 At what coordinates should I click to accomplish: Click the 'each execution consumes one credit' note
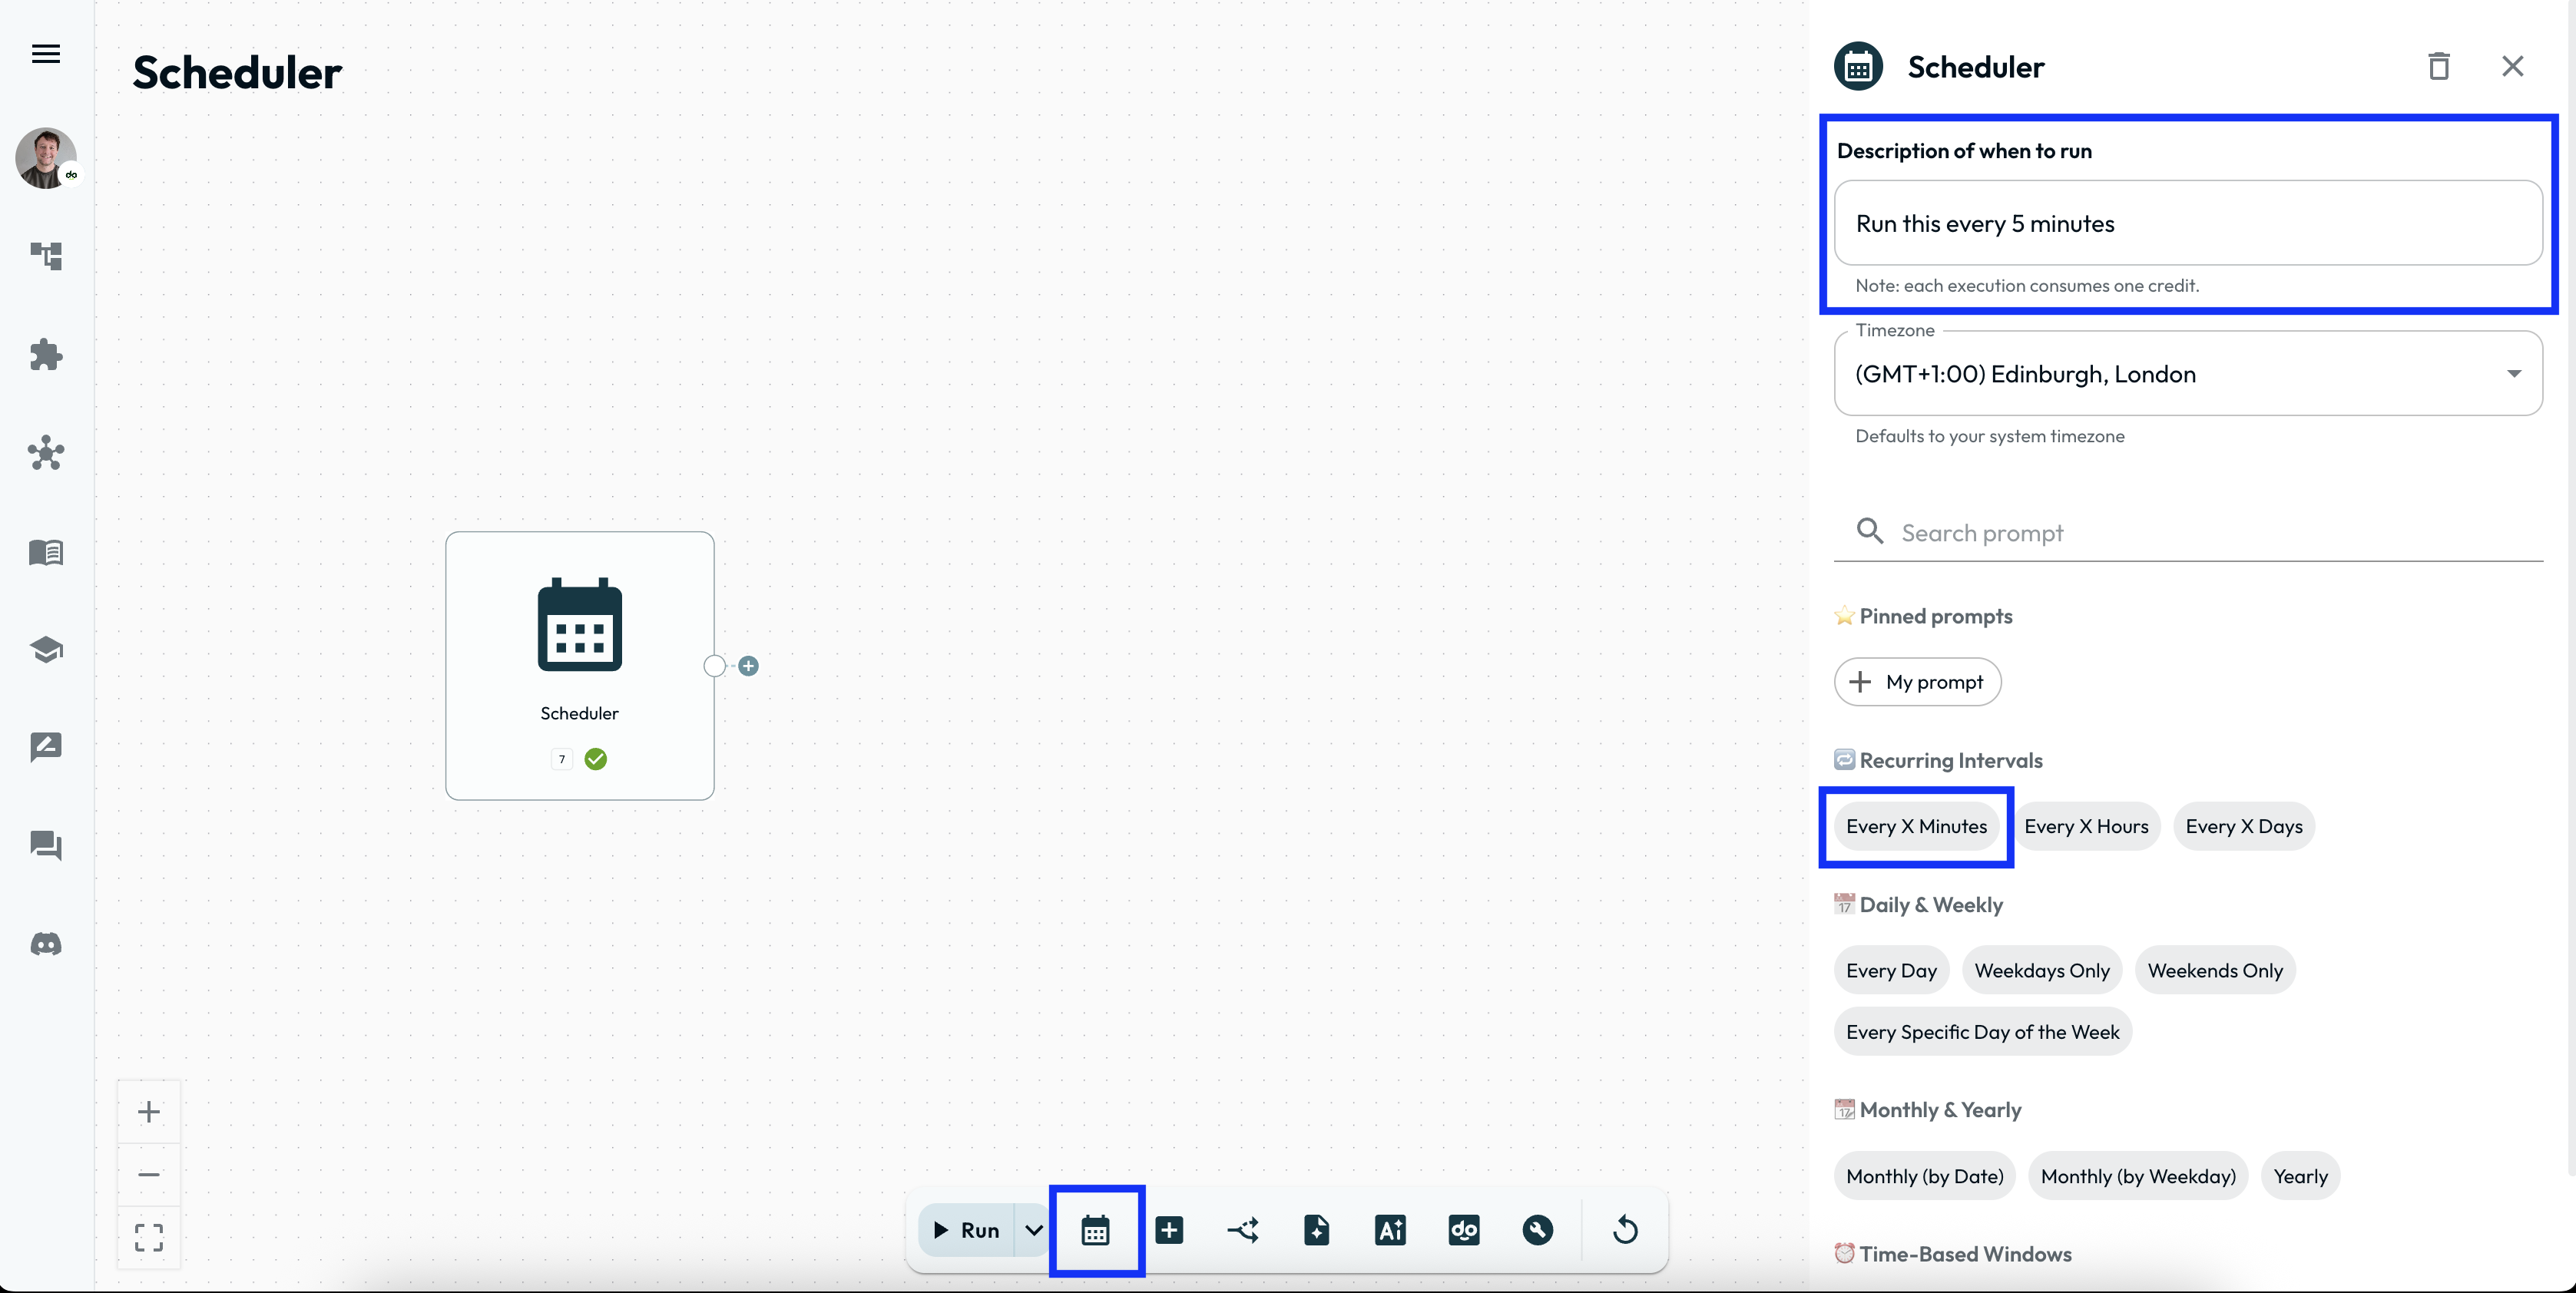pyautogui.click(x=2027, y=286)
